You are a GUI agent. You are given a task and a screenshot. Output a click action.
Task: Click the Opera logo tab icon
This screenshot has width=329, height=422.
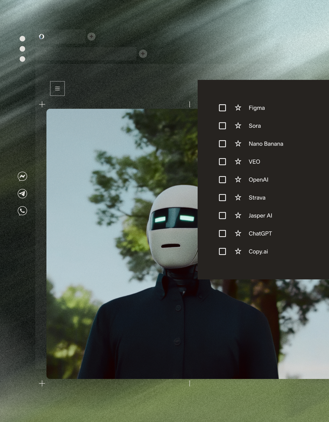(x=42, y=37)
